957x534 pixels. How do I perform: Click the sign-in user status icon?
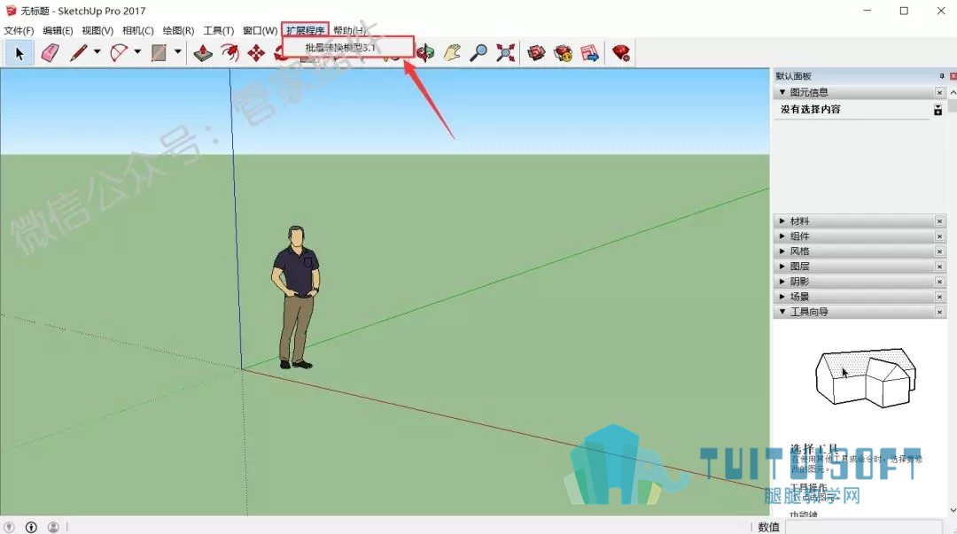coord(53,527)
